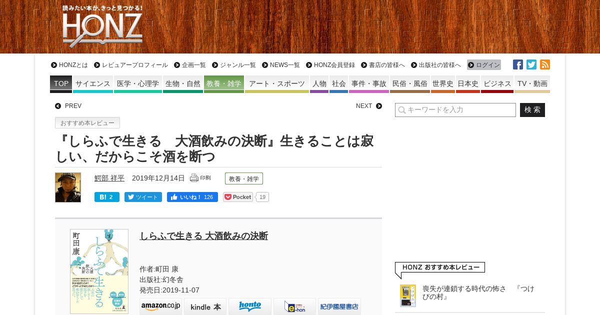
Task: Open sidebar つけびの村 book thumbnail
Action: point(408,295)
